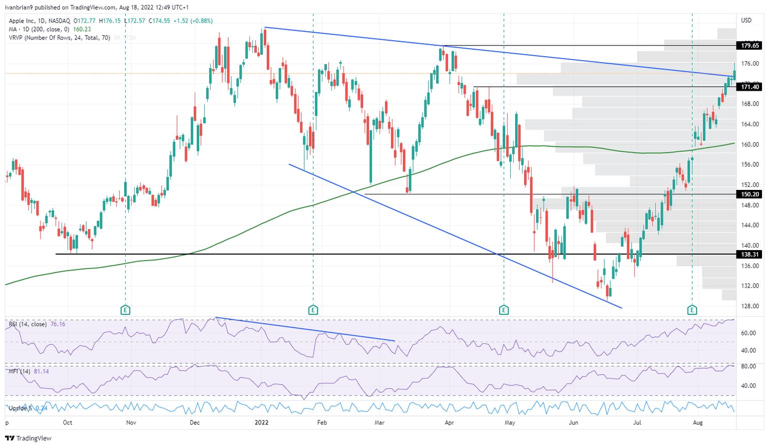Viewport: 769px width, 447px height.
Task: Click the TradingView logo icon bottom left
Action: click(9, 438)
